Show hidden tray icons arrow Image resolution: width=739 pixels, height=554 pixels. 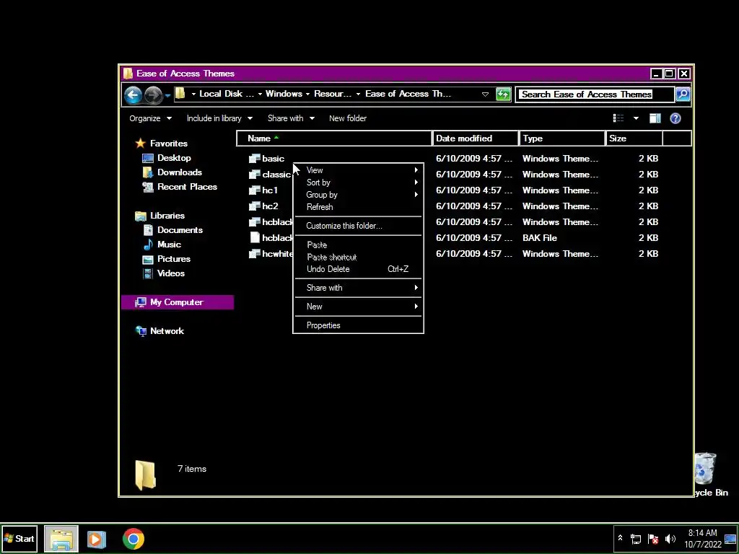[620, 538]
